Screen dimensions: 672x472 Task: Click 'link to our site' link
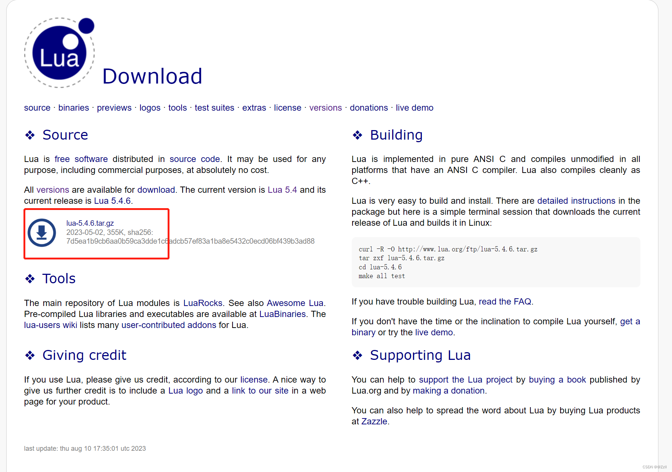point(260,391)
